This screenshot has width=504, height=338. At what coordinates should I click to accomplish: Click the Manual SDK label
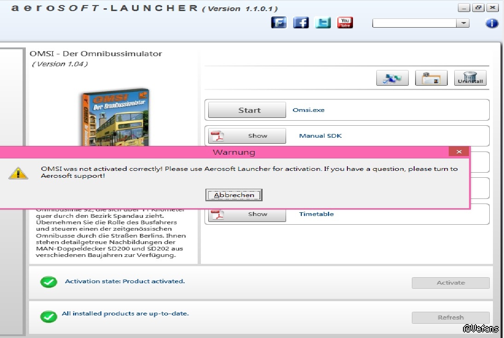click(321, 136)
